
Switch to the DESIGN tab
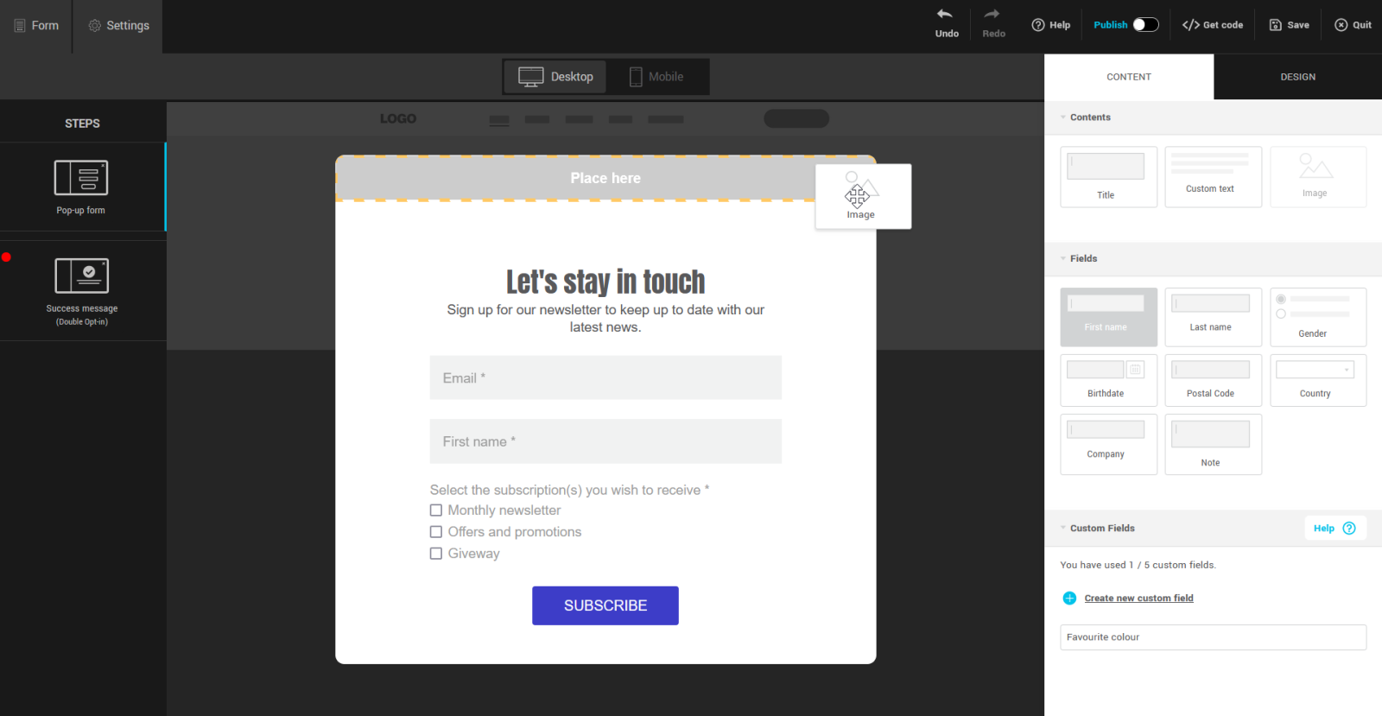[x=1297, y=77]
